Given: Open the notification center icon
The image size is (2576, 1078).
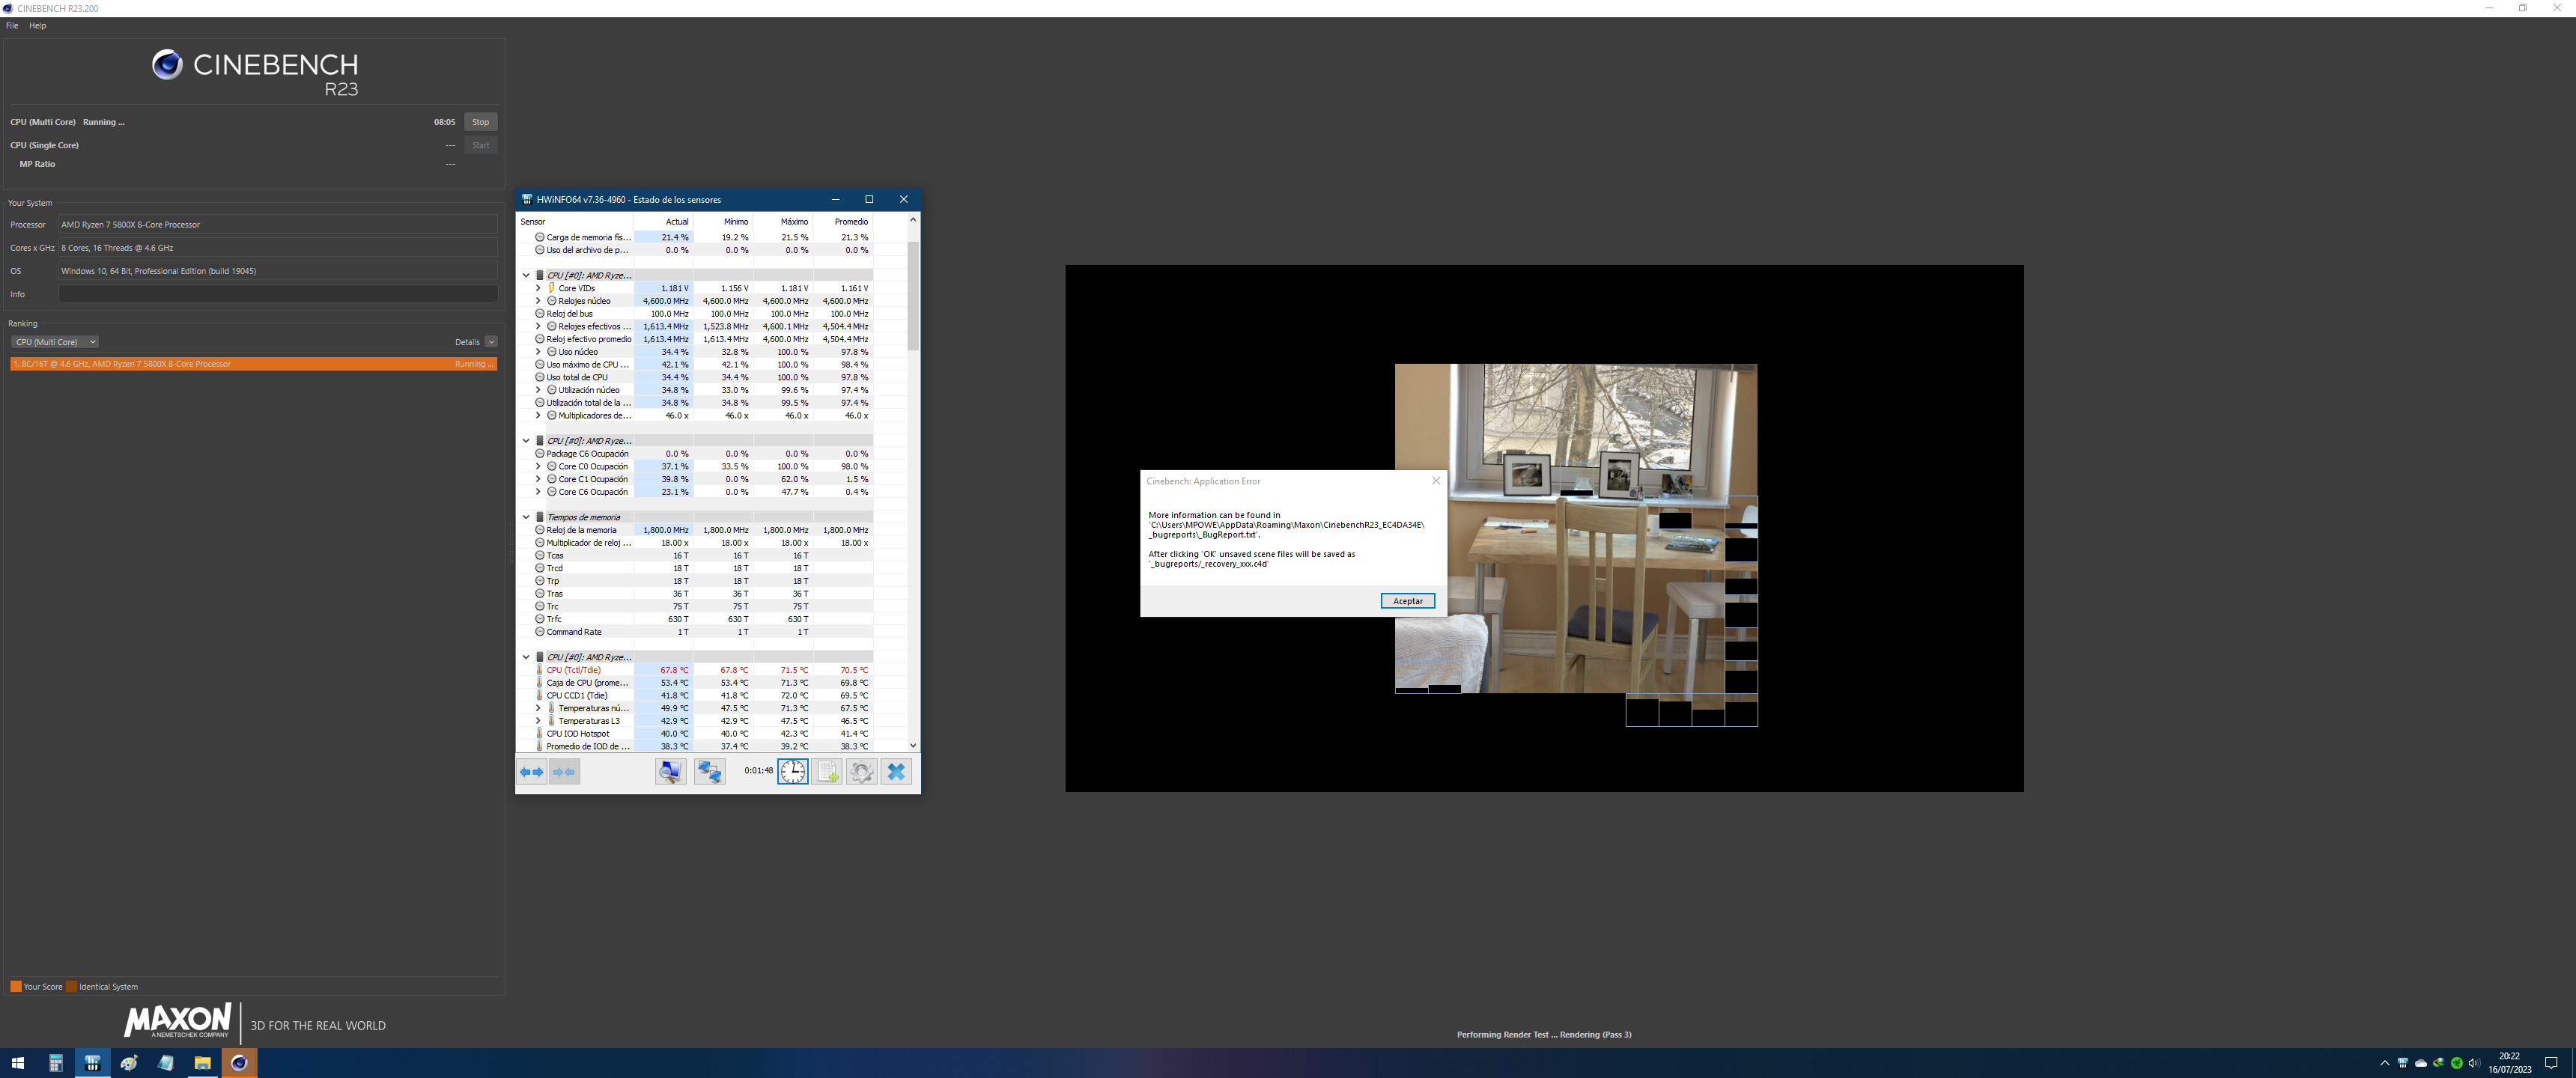Looking at the screenshot, I should tap(2551, 1063).
